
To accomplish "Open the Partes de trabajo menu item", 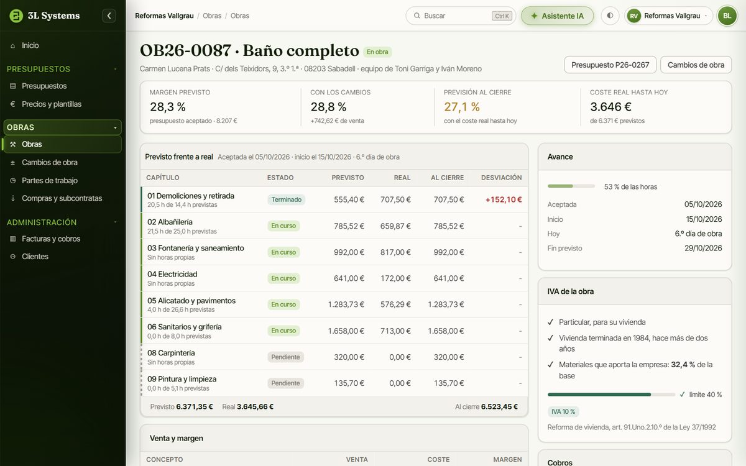I will 62,180.
